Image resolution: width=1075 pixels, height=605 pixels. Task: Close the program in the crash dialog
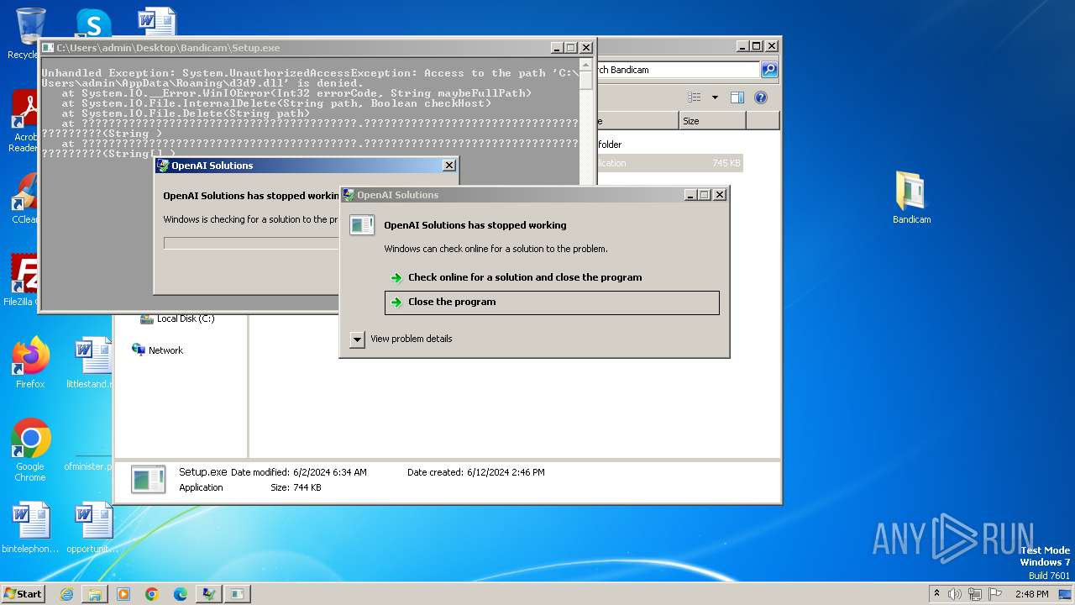click(x=552, y=302)
